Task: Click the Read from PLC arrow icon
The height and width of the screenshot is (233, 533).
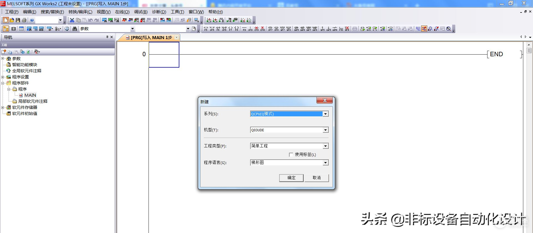Action: [130, 20]
